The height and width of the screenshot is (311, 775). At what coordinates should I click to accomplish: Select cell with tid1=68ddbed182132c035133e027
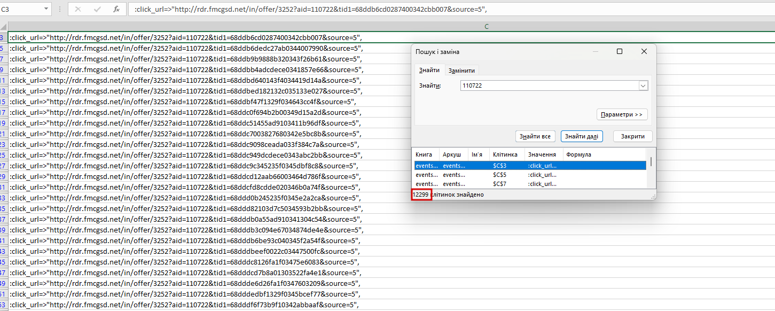coord(392,91)
